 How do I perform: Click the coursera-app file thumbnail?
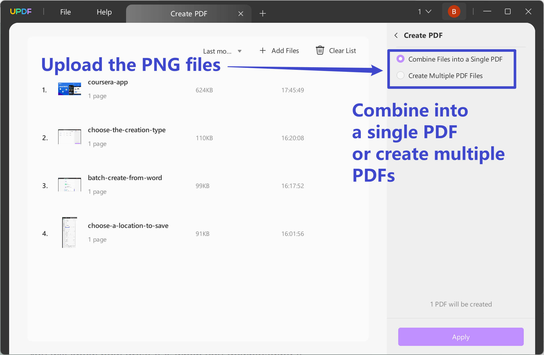[69, 89]
